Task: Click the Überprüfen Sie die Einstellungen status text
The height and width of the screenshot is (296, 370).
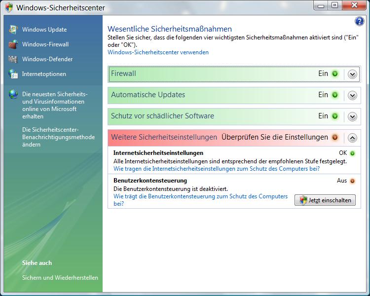Action: 275,137
